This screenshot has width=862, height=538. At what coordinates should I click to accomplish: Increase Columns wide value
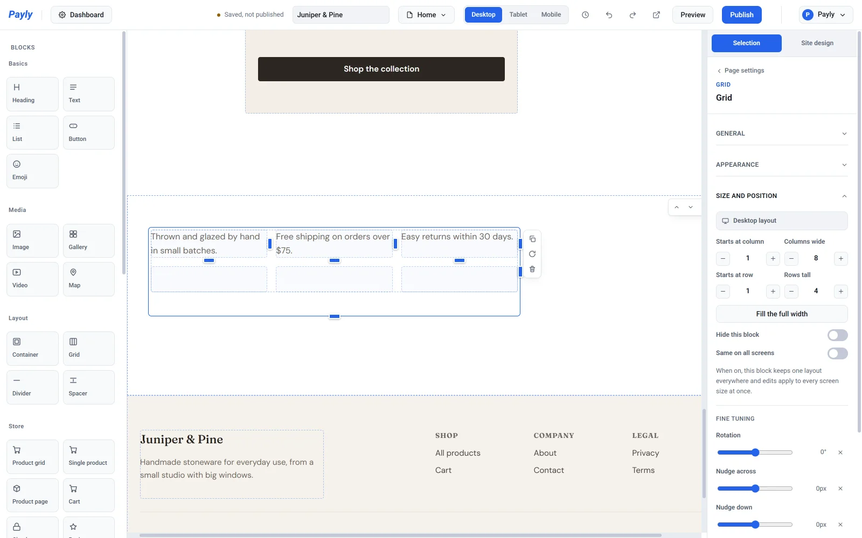pos(840,259)
